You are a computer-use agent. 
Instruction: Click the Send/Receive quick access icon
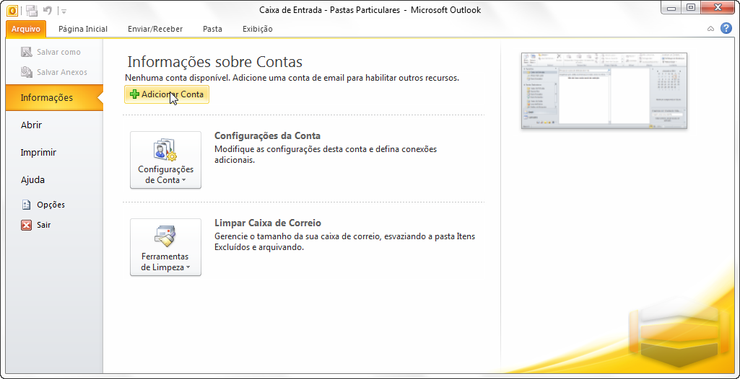point(32,10)
